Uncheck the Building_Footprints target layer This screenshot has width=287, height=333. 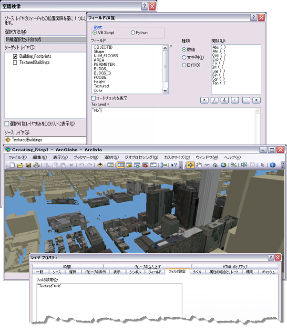16,56
